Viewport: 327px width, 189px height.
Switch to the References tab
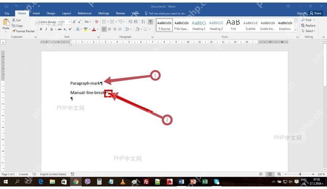click(x=84, y=13)
